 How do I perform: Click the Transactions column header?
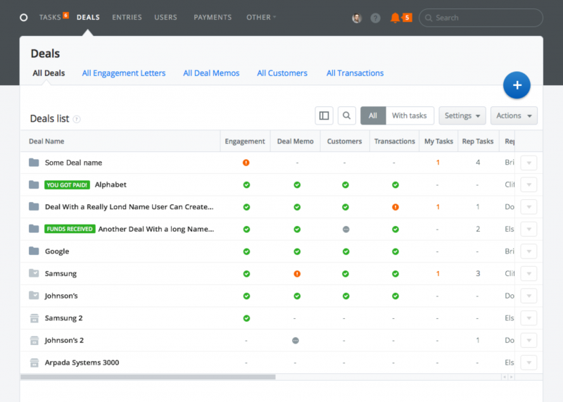pyautogui.click(x=394, y=142)
